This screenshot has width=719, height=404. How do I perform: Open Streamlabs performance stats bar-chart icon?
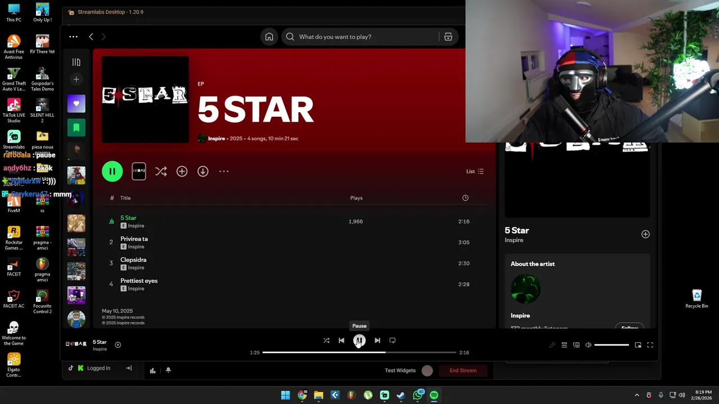[153, 370]
